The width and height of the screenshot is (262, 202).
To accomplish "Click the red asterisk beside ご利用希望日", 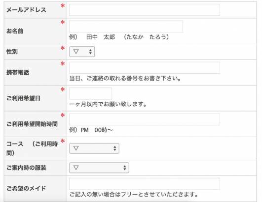I will click(x=63, y=89).
